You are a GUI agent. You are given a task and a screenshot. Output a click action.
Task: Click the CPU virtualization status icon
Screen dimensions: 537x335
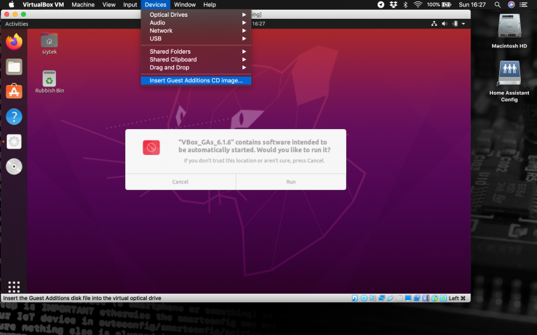(x=426, y=298)
